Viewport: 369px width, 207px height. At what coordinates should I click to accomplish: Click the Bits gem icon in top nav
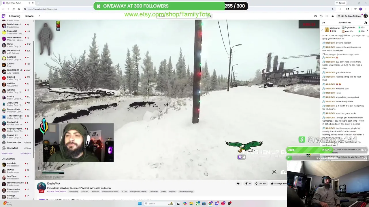(x=333, y=16)
